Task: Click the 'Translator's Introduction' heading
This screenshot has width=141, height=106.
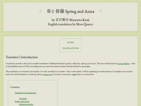Action: click(x=22, y=57)
